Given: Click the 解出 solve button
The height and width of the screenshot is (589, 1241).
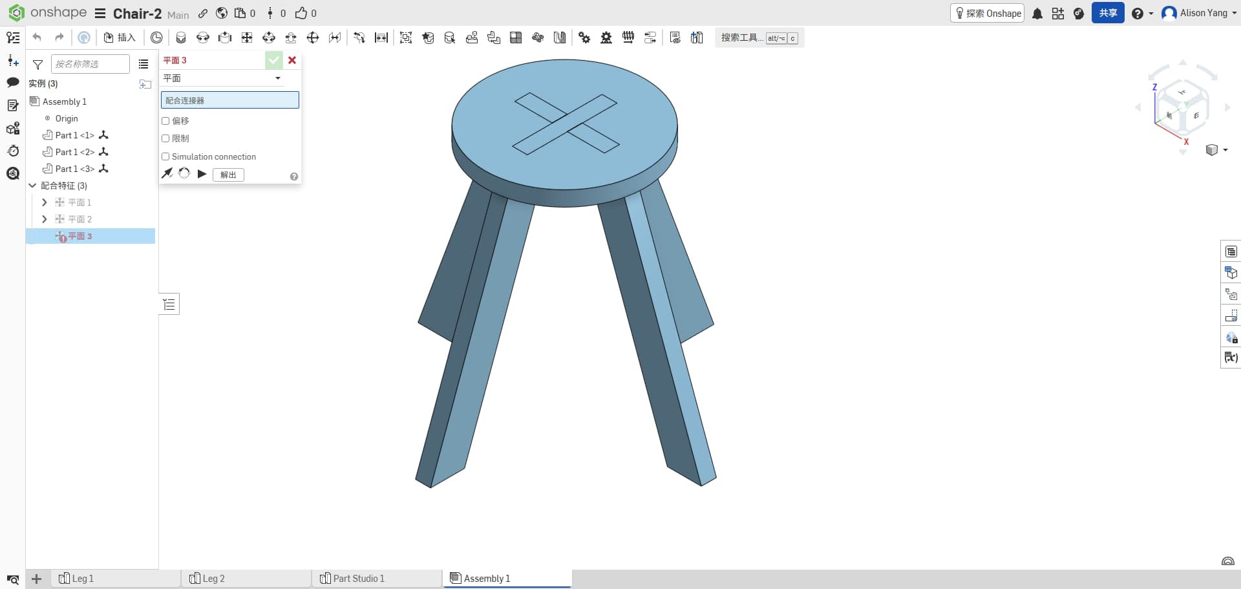Looking at the screenshot, I should click(228, 175).
